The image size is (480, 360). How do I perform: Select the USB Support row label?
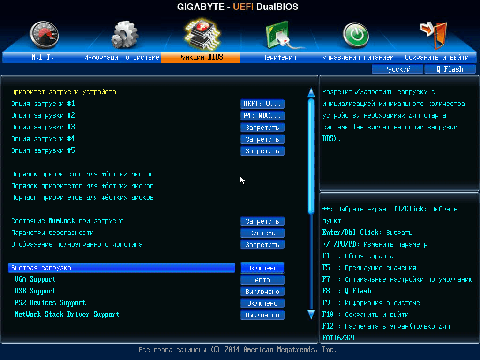[35, 291]
